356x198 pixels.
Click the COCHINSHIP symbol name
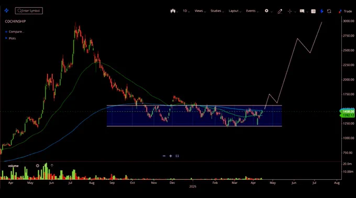point(15,21)
